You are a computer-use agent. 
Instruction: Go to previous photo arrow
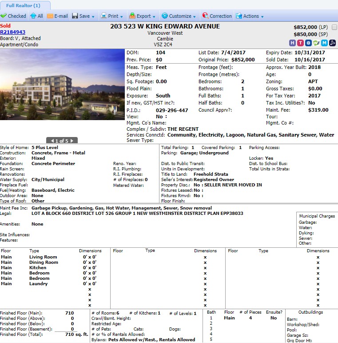pos(52,141)
